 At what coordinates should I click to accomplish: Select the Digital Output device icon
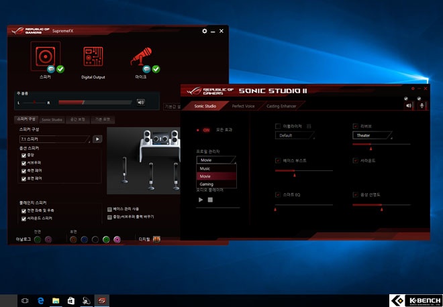tap(93, 56)
